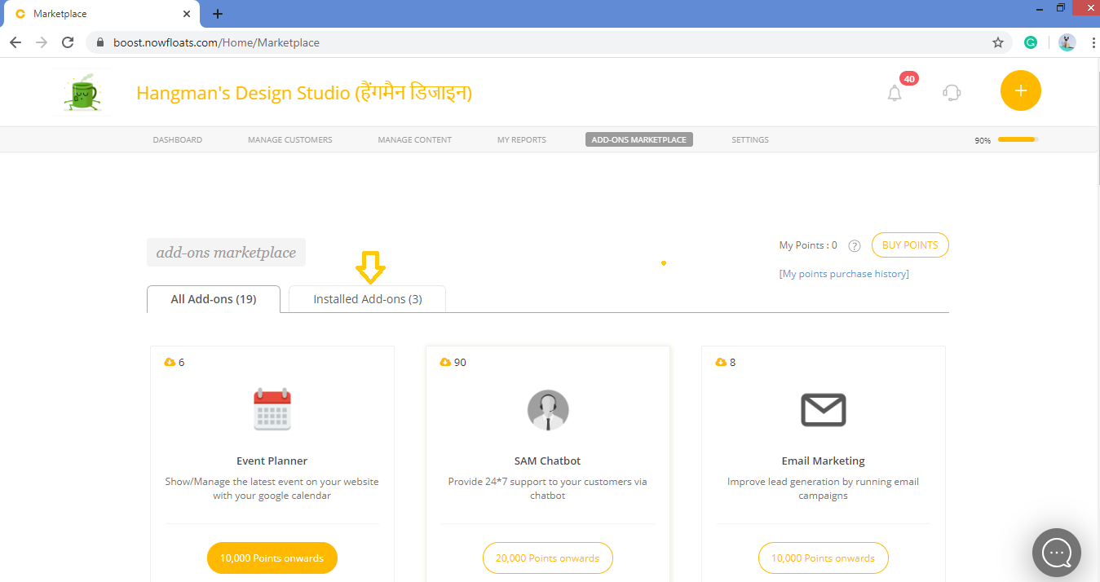This screenshot has width=1100, height=582.
Task: Open Manage Customers menu
Action: point(290,139)
